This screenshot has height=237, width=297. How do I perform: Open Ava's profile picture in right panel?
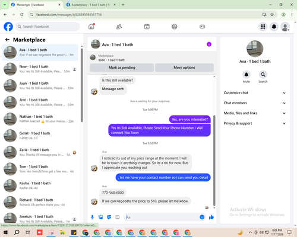pyautogui.click(x=255, y=49)
